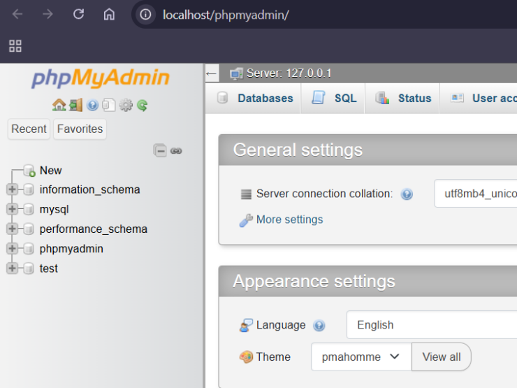Click the collapse all tree icon
The width and height of the screenshot is (517, 388).
pos(161,150)
